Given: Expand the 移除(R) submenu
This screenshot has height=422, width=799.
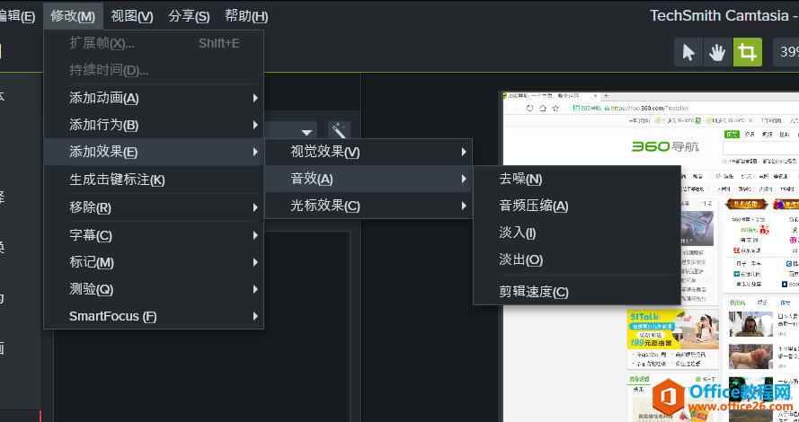Looking at the screenshot, I should [x=154, y=207].
